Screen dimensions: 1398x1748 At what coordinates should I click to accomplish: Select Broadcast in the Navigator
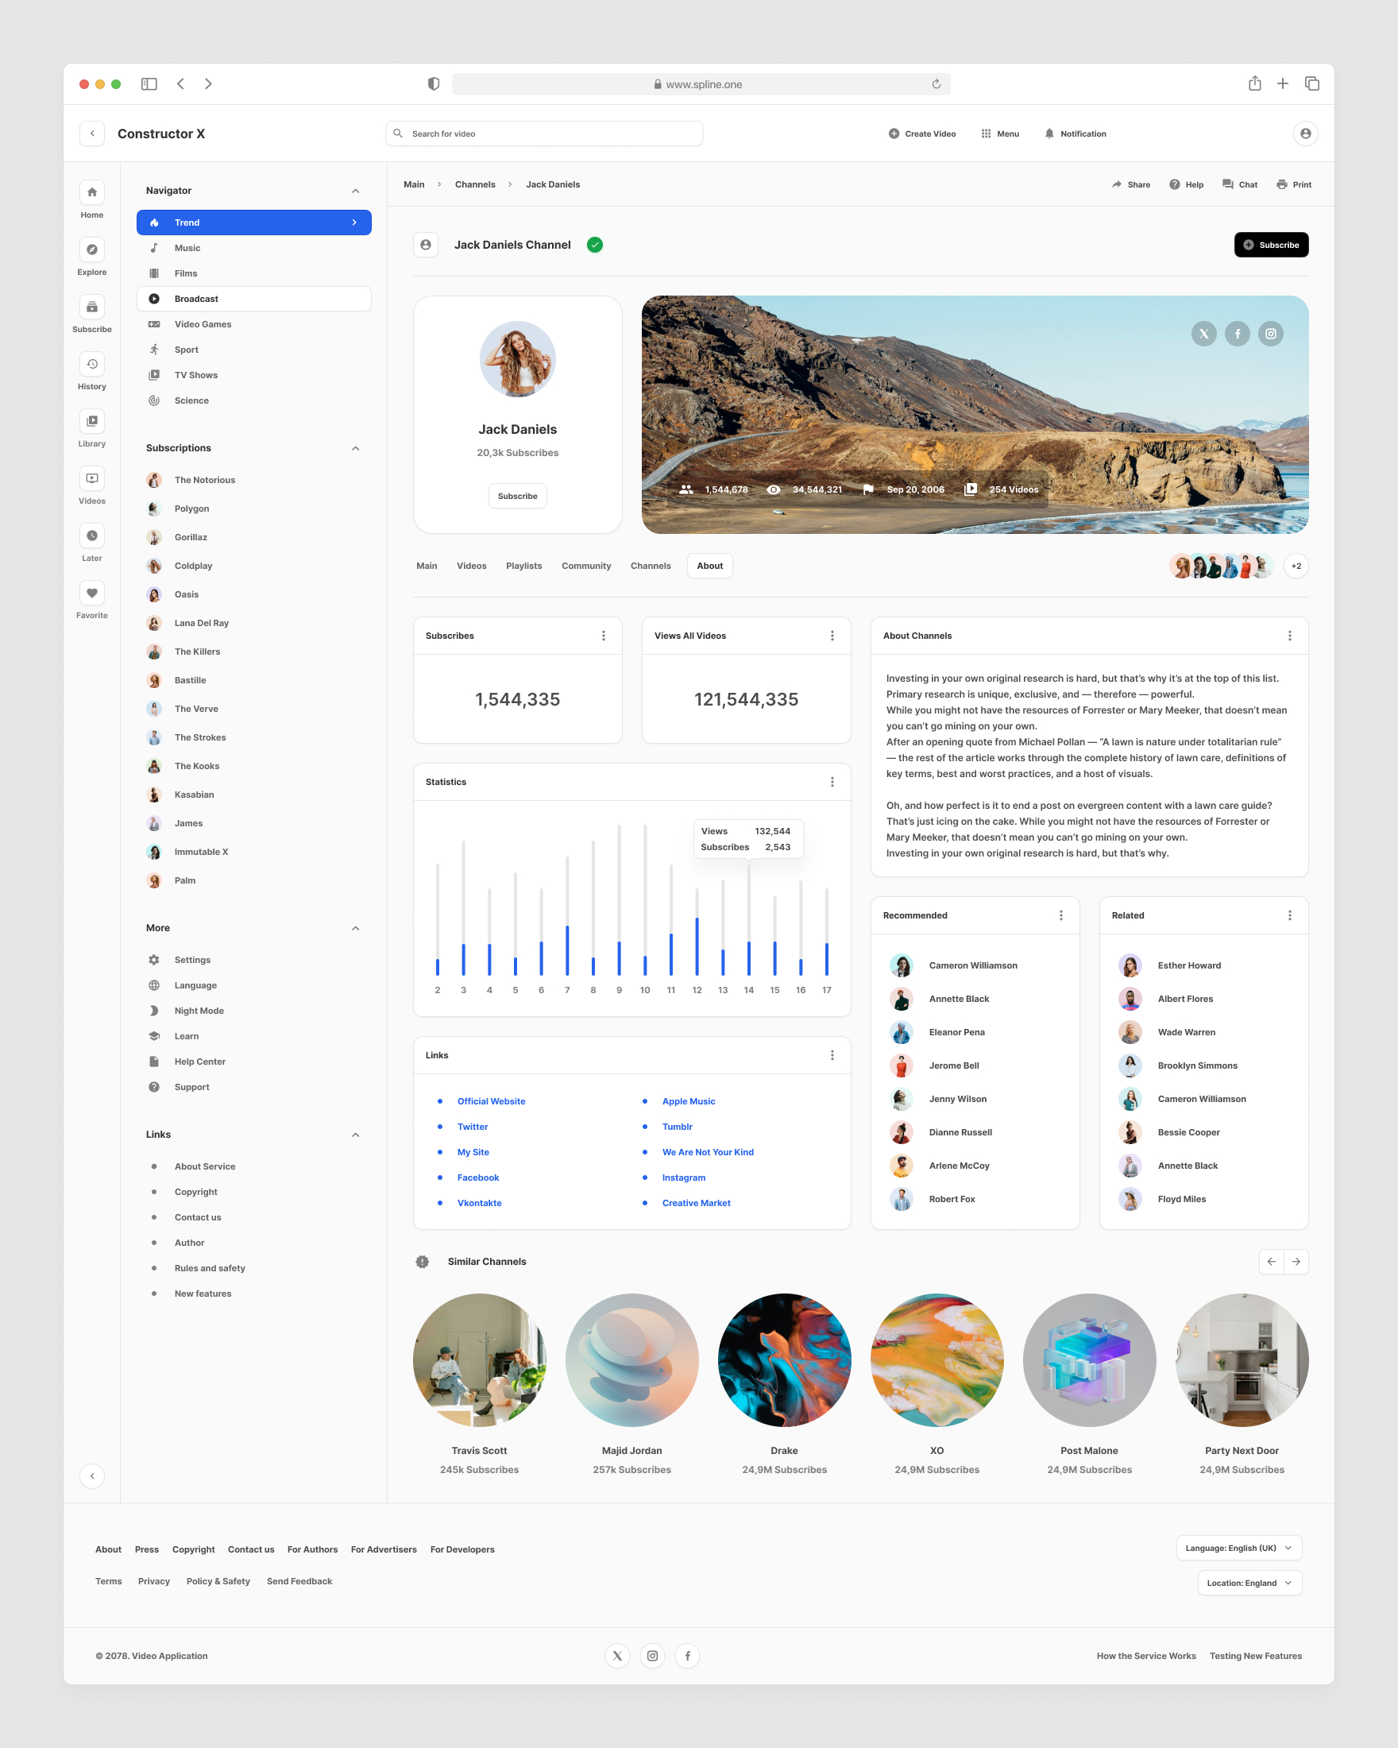click(253, 299)
